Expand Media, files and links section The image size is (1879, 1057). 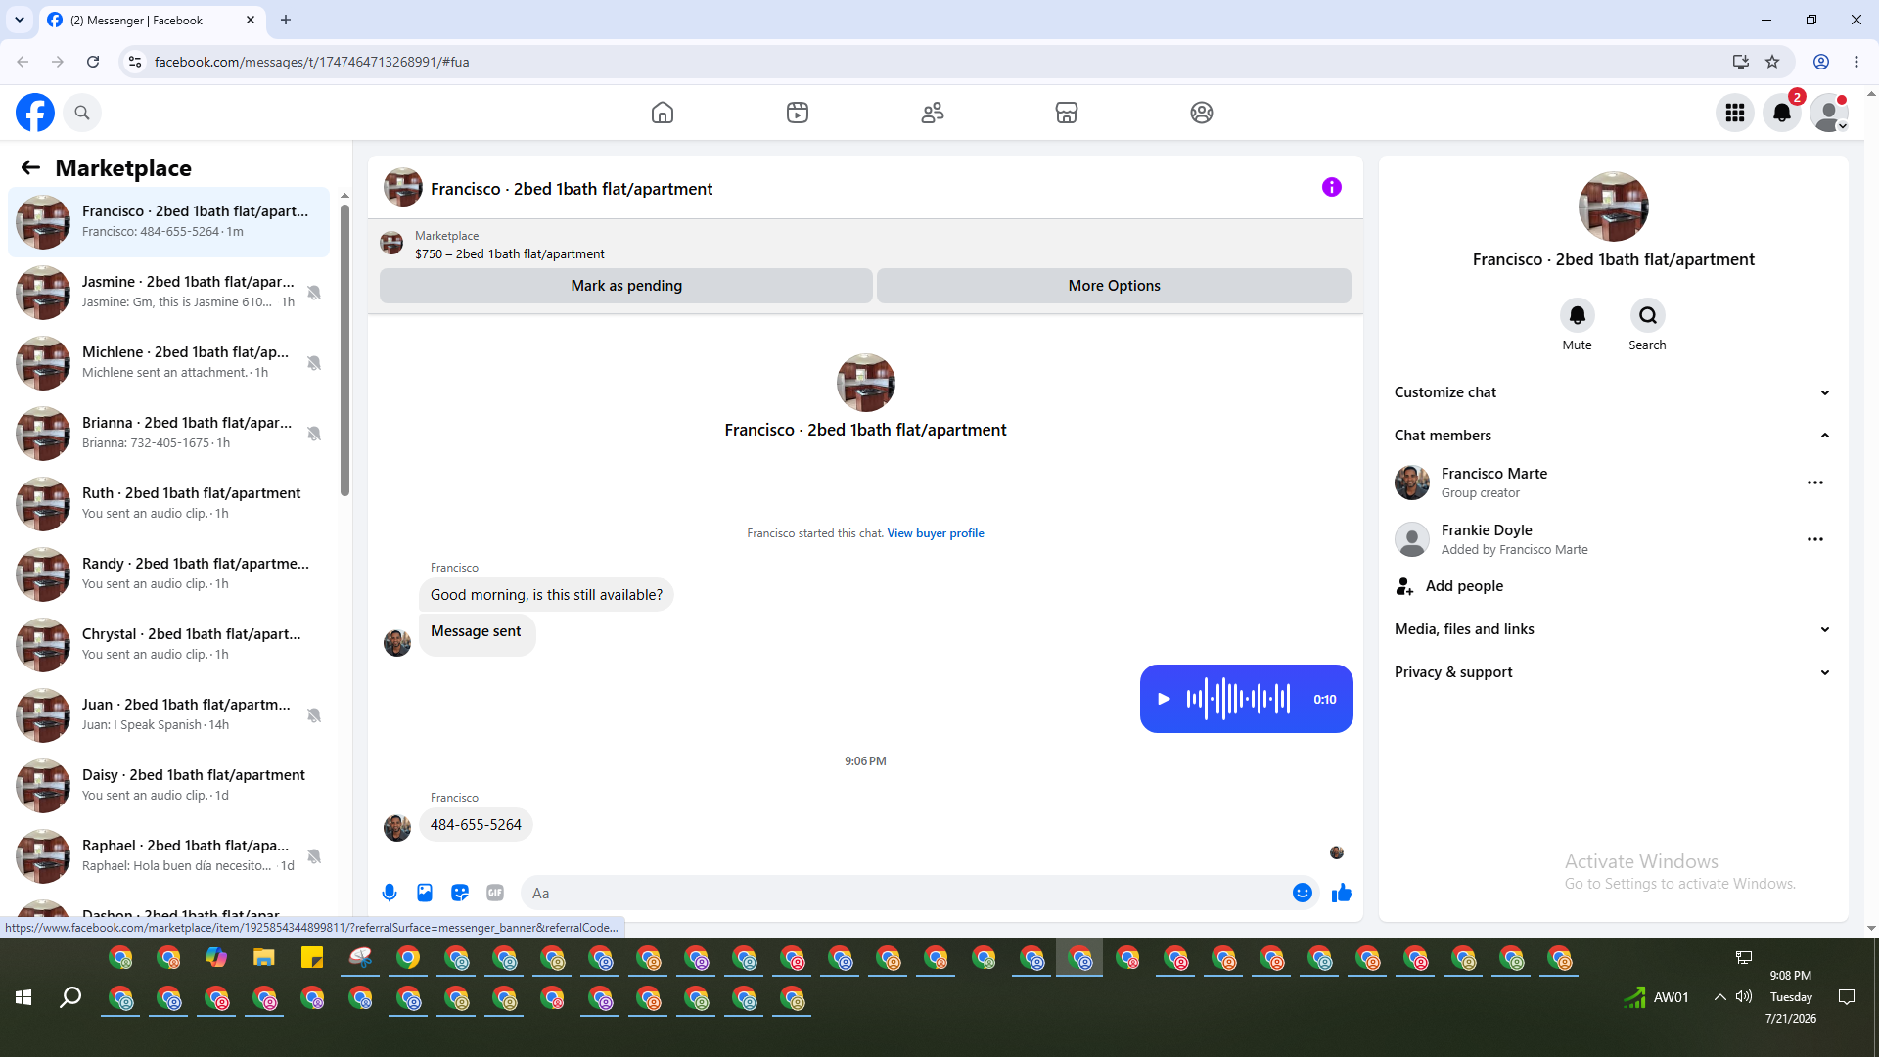coord(1613,629)
